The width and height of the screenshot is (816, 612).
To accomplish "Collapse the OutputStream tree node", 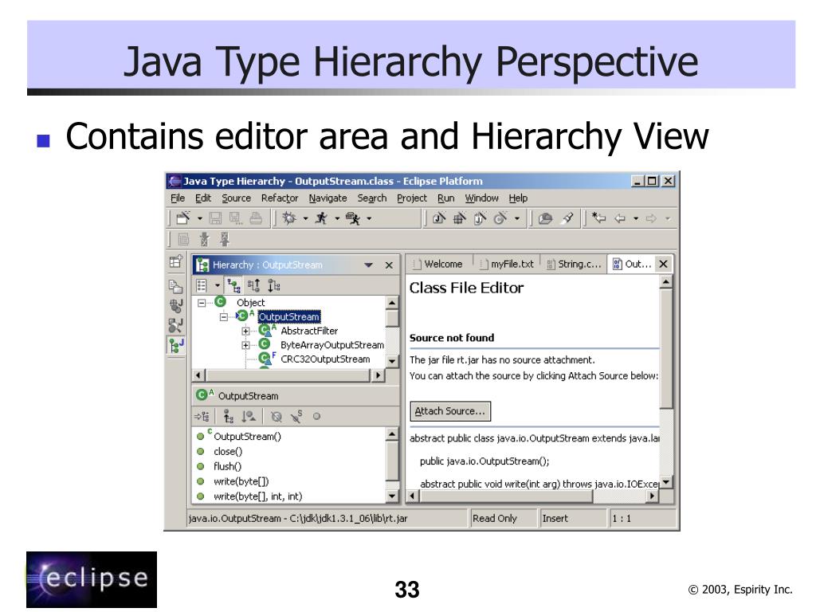I will tap(224, 317).
